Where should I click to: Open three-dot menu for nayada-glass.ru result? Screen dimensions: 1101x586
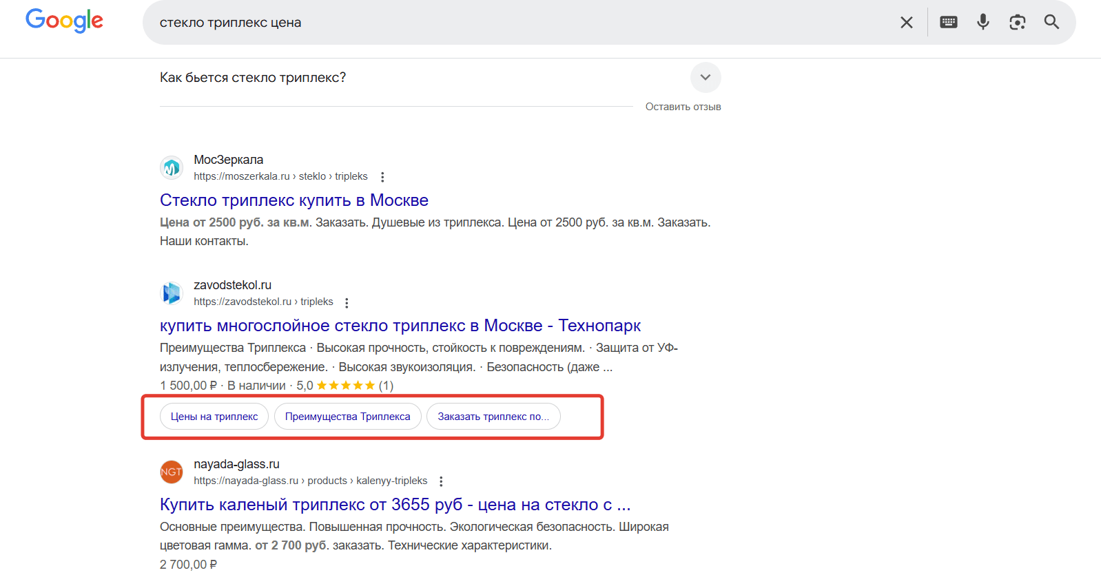click(x=441, y=481)
